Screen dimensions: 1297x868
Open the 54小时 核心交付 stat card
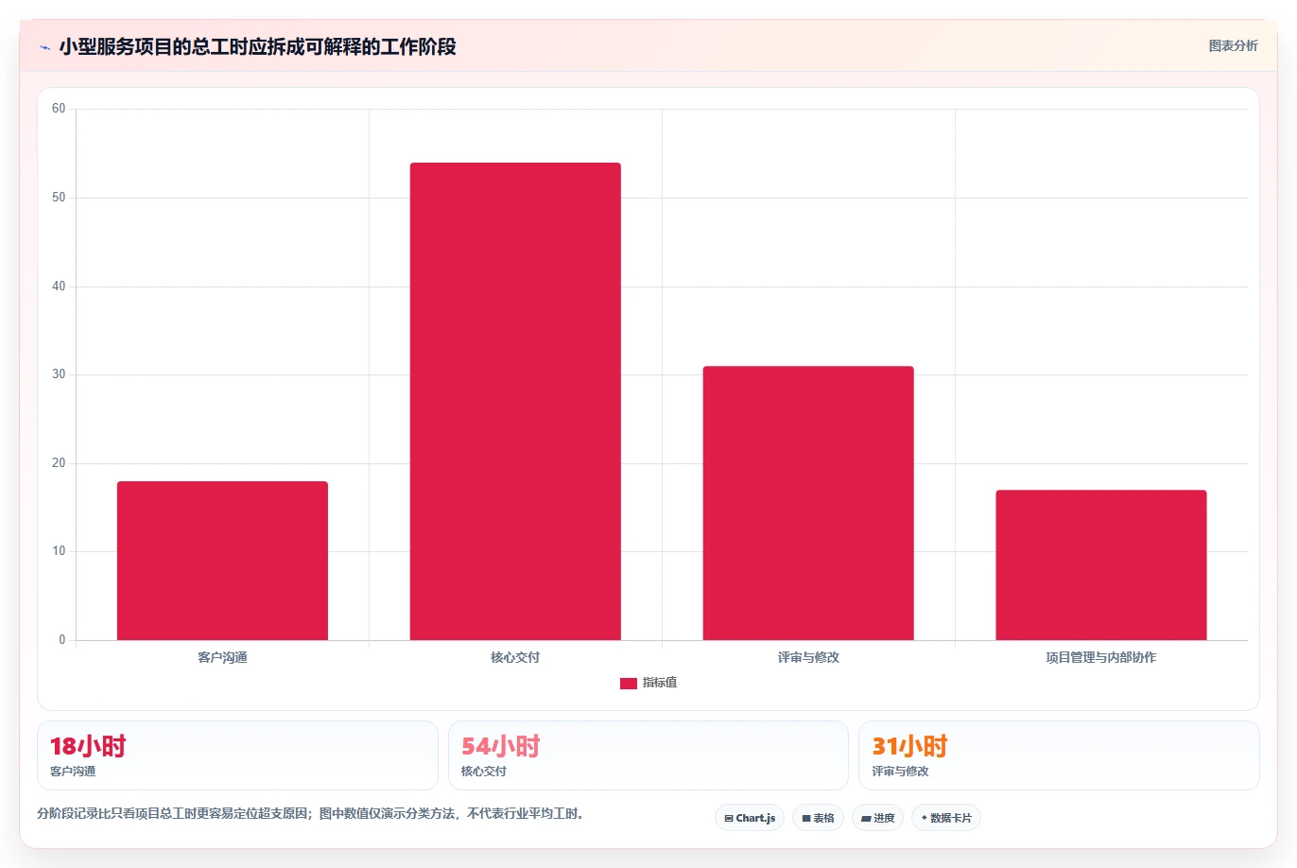pyautogui.click(x=648, y=755)
